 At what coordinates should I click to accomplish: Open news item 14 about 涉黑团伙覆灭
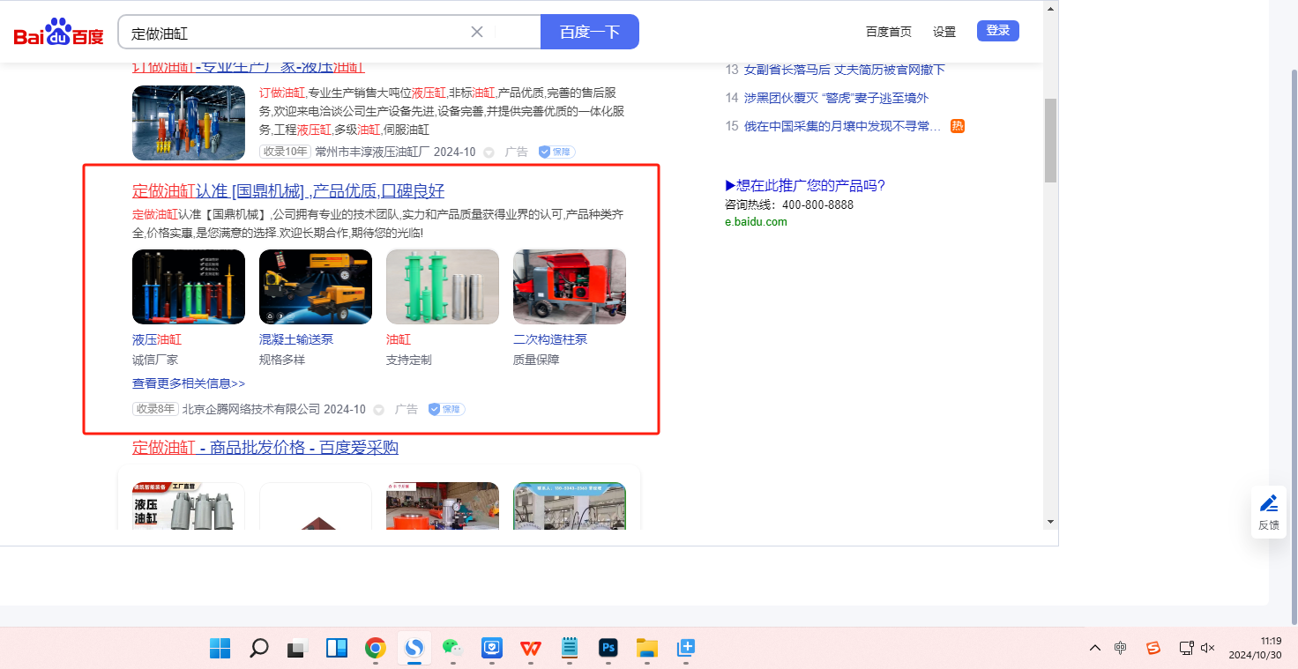pyautogui.click(x=836, y=98)
